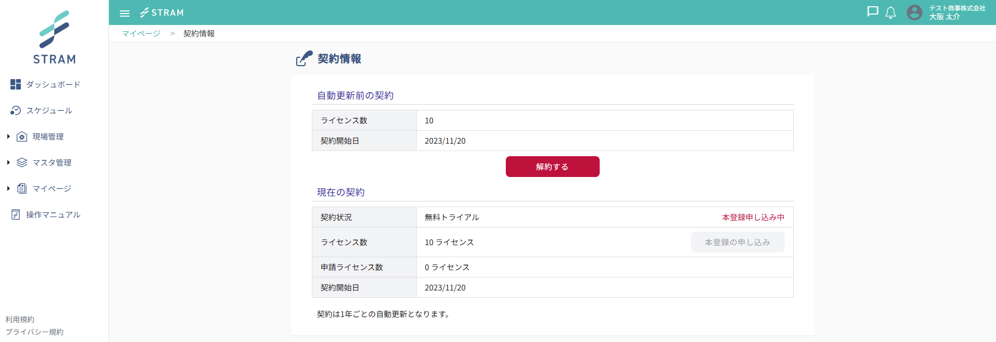Click the 契約情報 heading edit icon
The width and height of the screenshot is (996, 342).
coord(304,59)
